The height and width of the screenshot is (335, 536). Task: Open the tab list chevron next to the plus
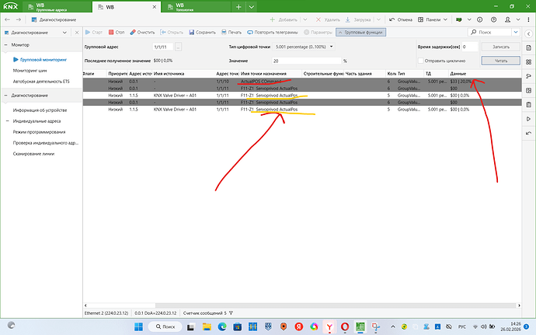pyautogui.click(x=251, y=7)
